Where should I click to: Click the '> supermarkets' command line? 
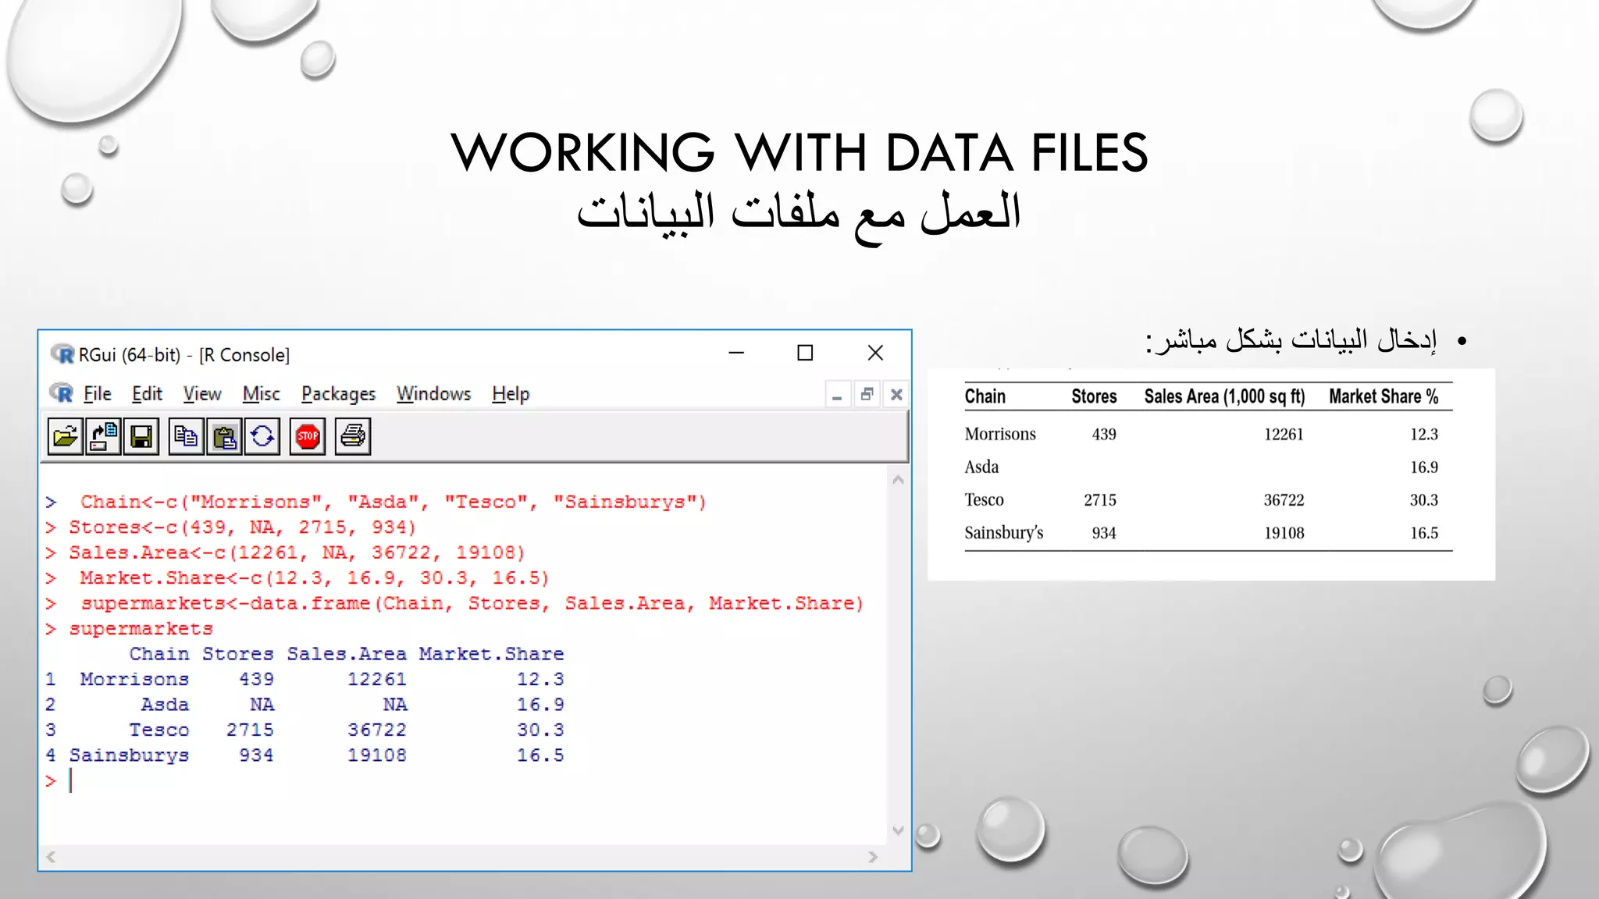coord(129,629)
